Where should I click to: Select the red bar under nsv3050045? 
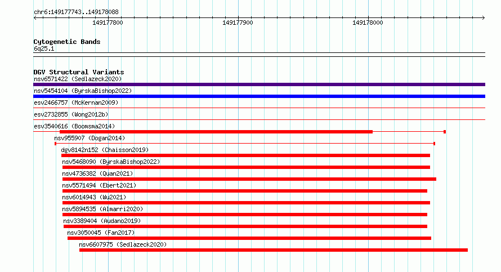coord(249,238)
